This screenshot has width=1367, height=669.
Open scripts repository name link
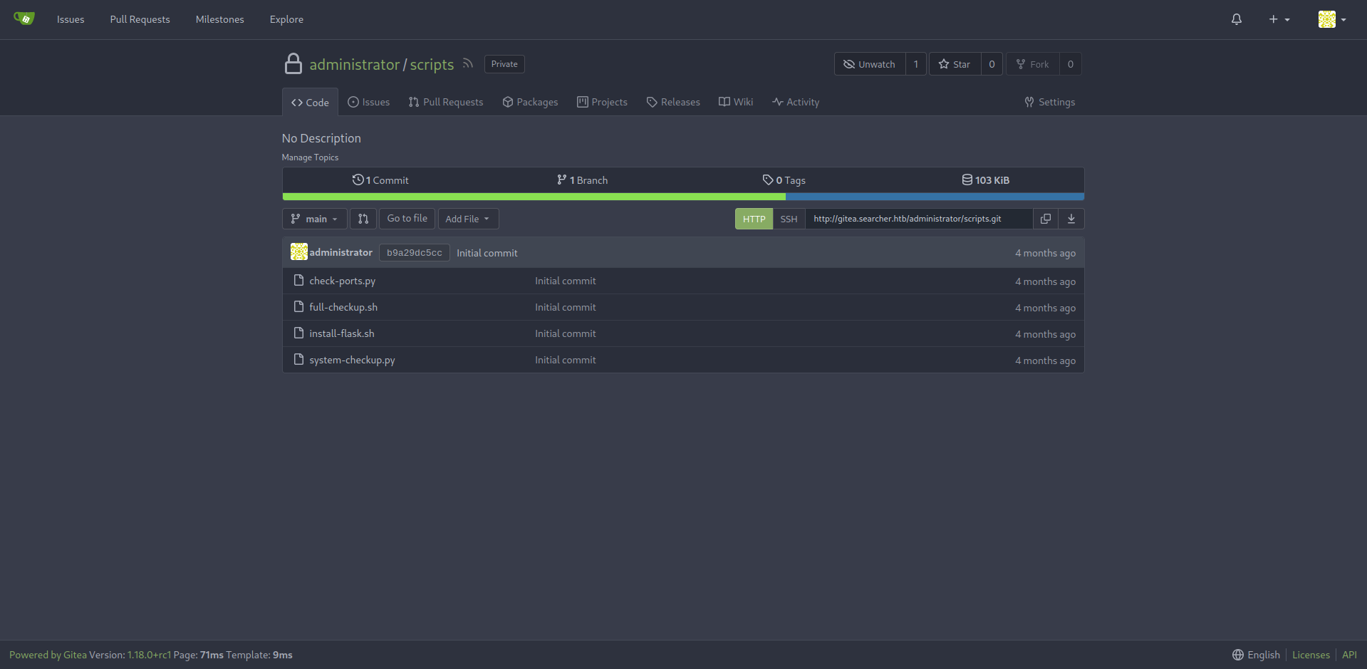click(432, 64)
